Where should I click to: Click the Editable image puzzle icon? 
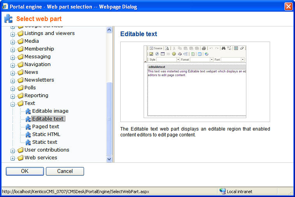pos(28,111)
